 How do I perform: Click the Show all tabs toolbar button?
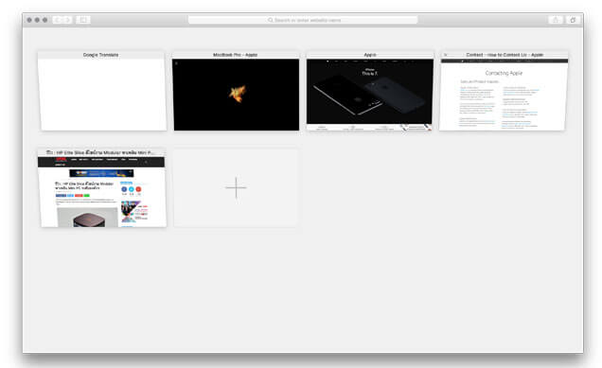573,20
